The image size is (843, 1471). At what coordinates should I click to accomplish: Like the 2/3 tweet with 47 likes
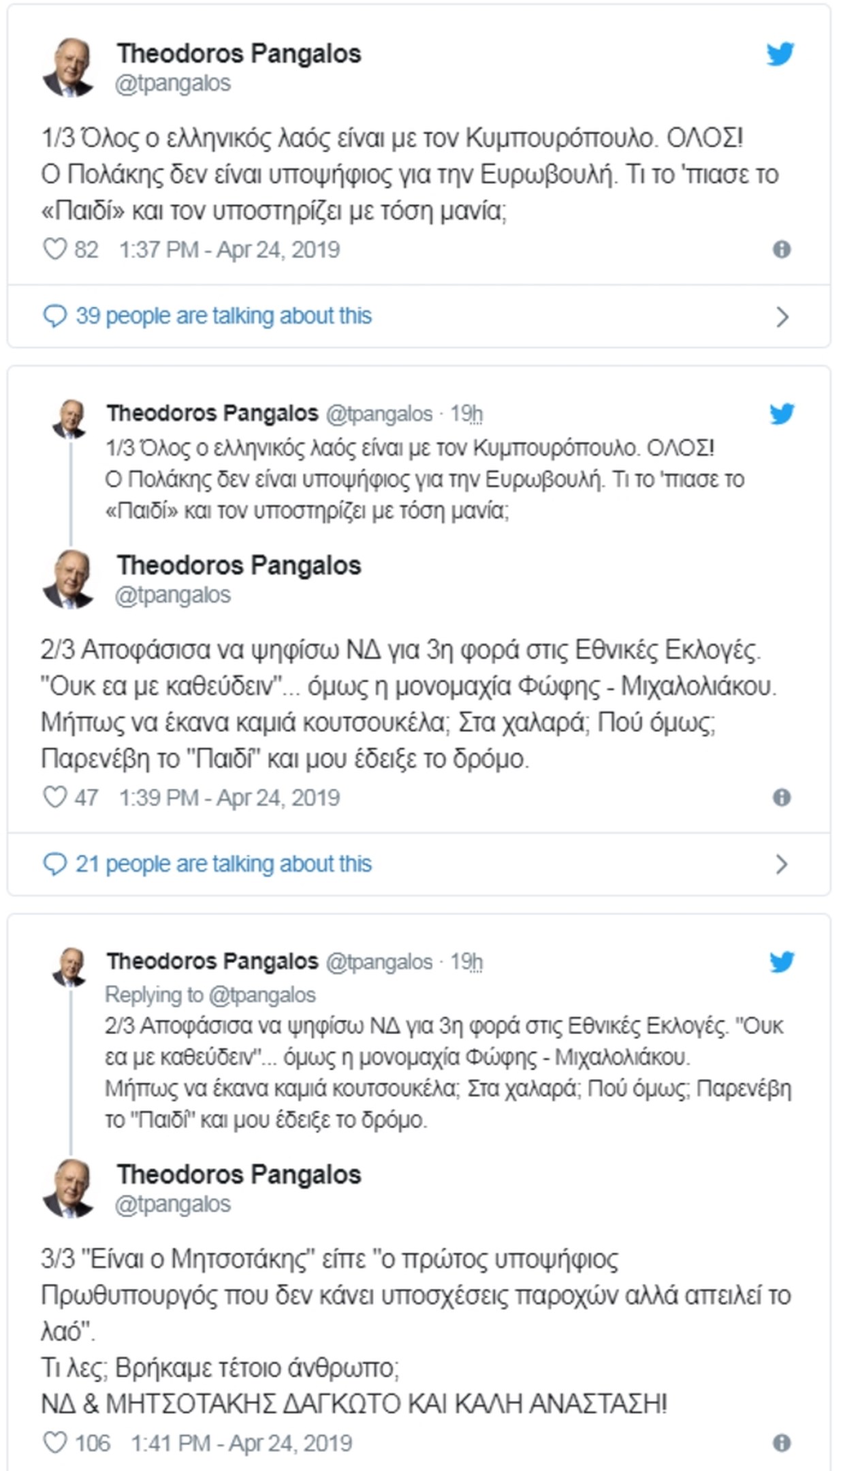click(55, 797)
